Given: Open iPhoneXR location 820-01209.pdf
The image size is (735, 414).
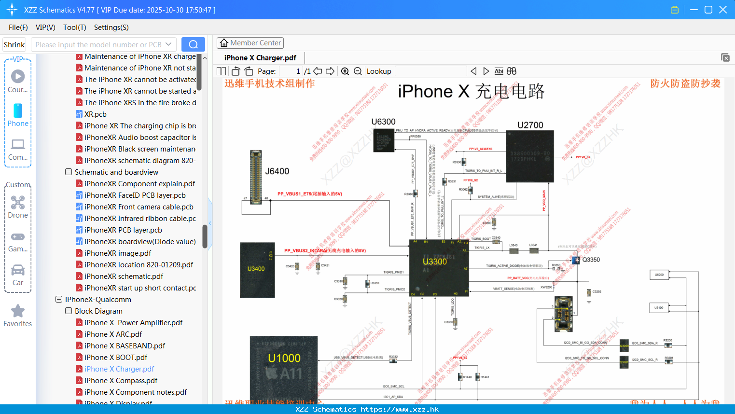Looking at the screenshot, I should [139, 264].
